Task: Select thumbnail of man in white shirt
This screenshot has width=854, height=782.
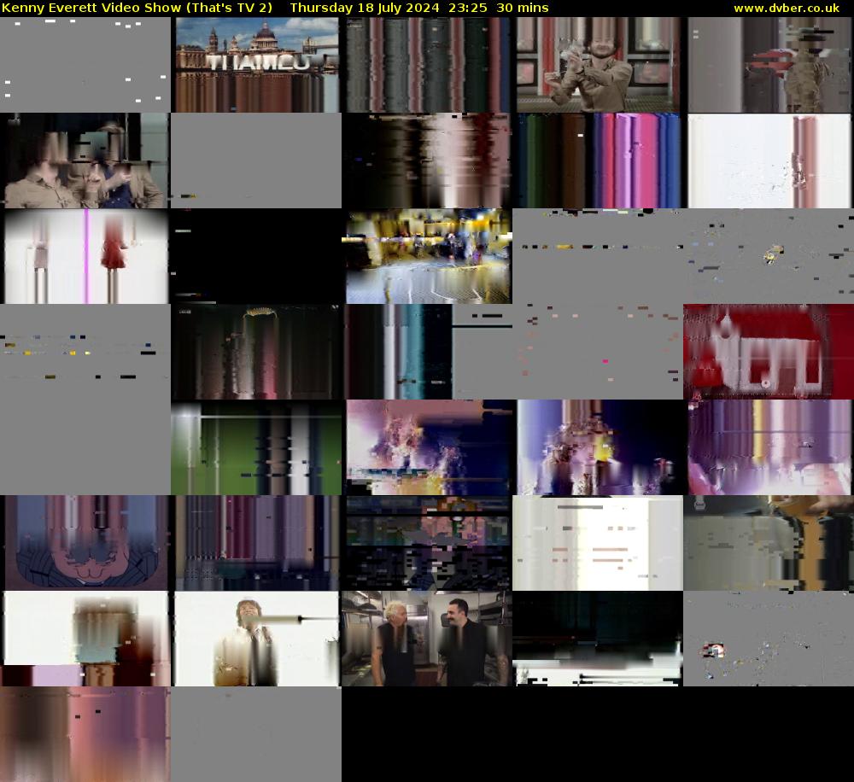Action: coord(256,639)
